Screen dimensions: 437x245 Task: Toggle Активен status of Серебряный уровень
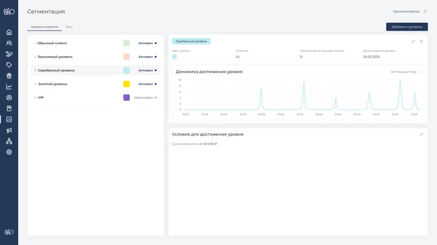[x=147, y=71]
